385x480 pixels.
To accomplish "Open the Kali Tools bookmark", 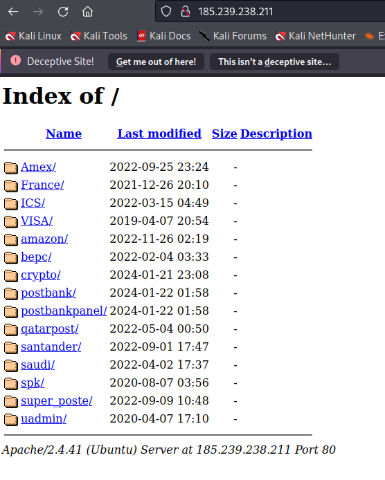I will 99,36.
